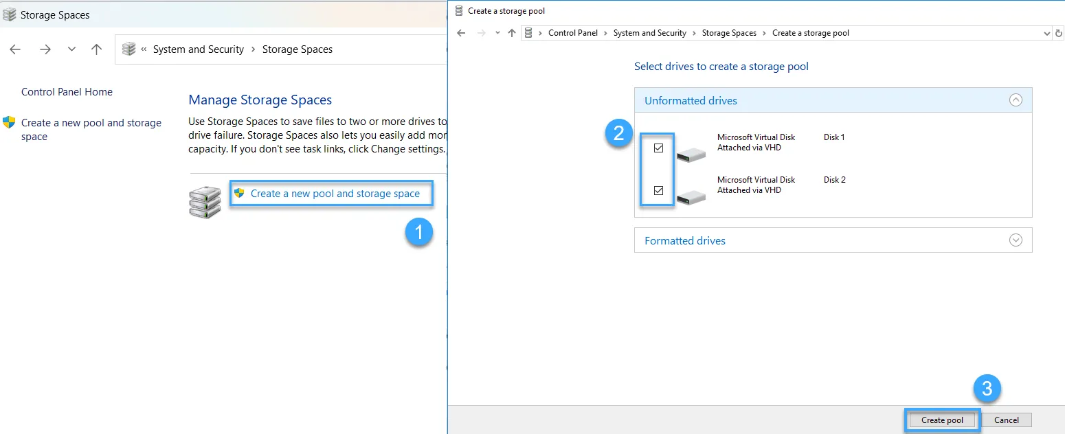Image resolution: width=1065 pixels, height=434 pixels.
Task: Click the Disk 1 drive icon
Action: tap(691, 155)
